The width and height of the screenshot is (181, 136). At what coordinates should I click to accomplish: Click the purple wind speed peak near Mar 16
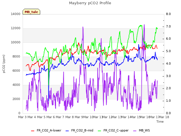pyautogui.click(x=144, y=25)
